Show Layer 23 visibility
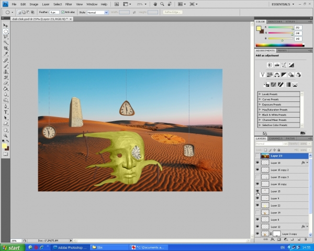This screenshot has width=314, height=251. click(257, 156)
